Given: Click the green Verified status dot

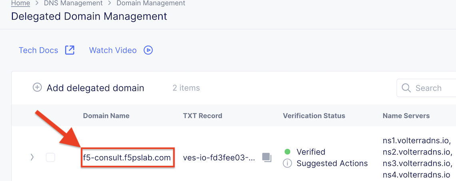Looking at the screenshot, I should pos(287,152).
